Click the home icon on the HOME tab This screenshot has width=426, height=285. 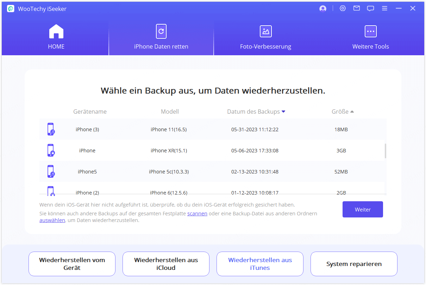(56, 31)
